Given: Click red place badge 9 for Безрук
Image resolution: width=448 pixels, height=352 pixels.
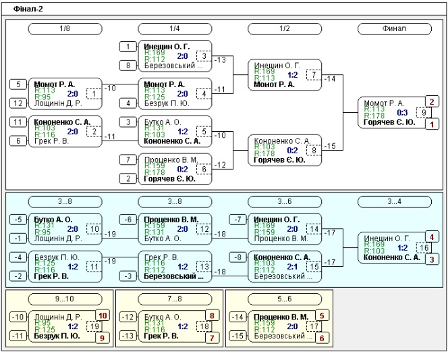Looking at the screenshot, I should coord(103,338).
